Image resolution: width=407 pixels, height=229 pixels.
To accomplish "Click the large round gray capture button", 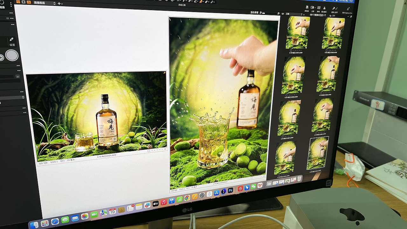I will tap(12, 55).
